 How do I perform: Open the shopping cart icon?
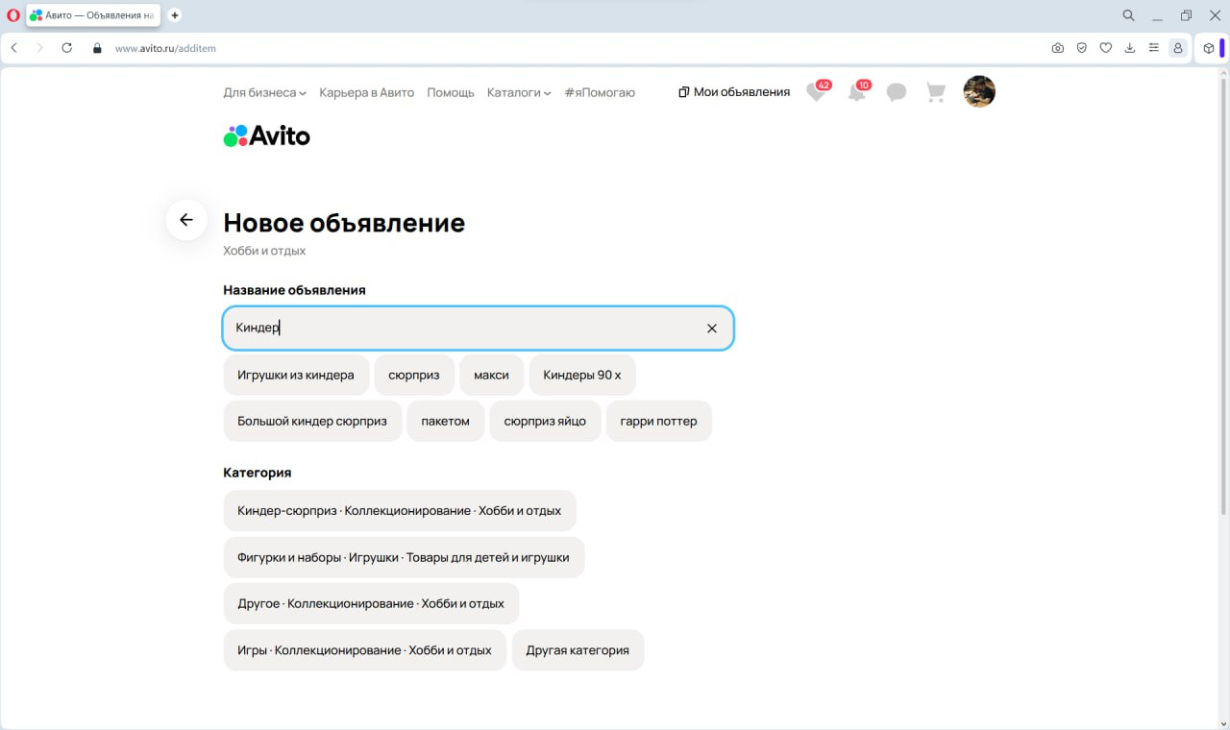click(x=935, y=91)
